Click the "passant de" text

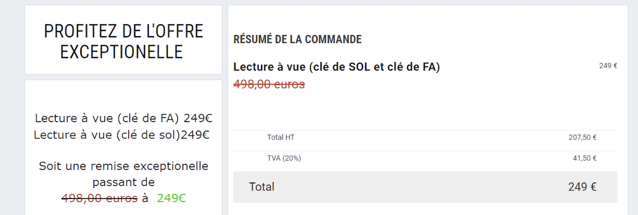pos(123,182)
